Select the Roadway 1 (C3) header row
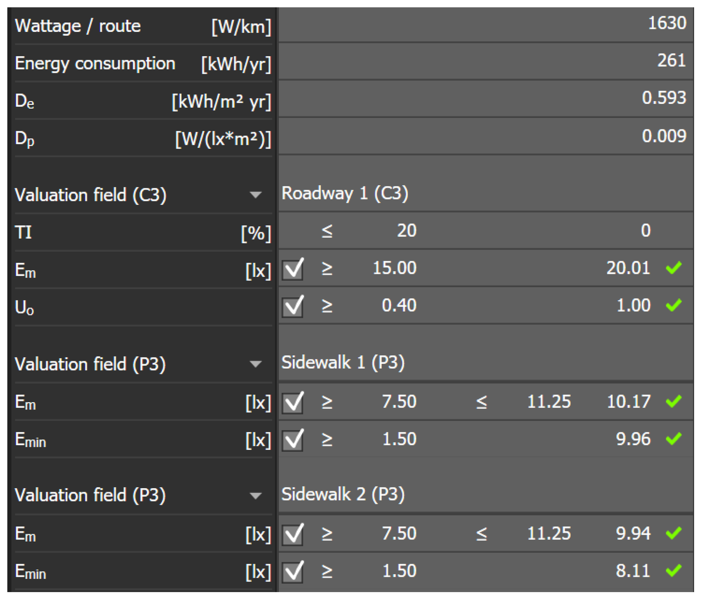This screenshot has width=702, height=600. [345, 193]
